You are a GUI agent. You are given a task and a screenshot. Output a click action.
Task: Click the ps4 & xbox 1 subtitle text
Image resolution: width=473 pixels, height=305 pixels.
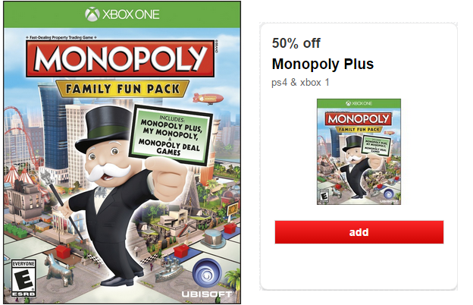point(300,83)
